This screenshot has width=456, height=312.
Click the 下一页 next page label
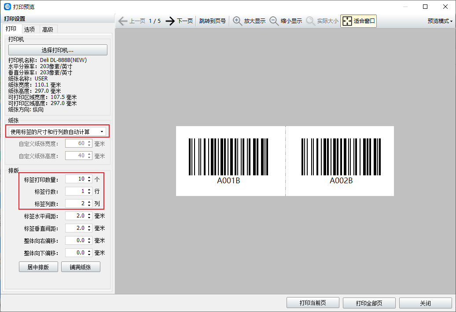point(185,21)
